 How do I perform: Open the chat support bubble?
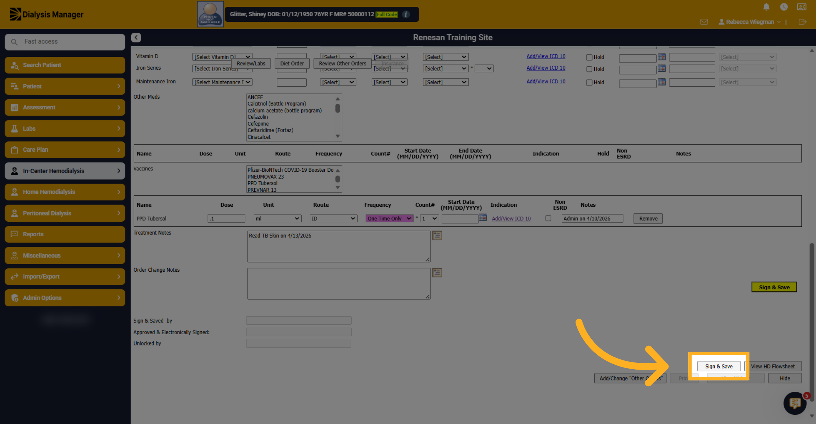(x=795, y=403)
